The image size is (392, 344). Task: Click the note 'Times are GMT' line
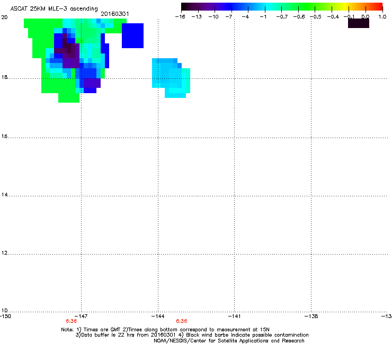click(x=165, y=330)
